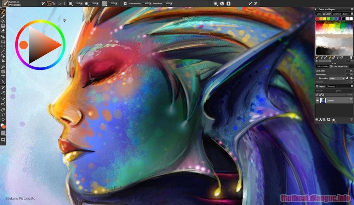Select the Brush tool in the toolbox
The height and width of the screenshot is (205, 354).
[x=3, y=11]
